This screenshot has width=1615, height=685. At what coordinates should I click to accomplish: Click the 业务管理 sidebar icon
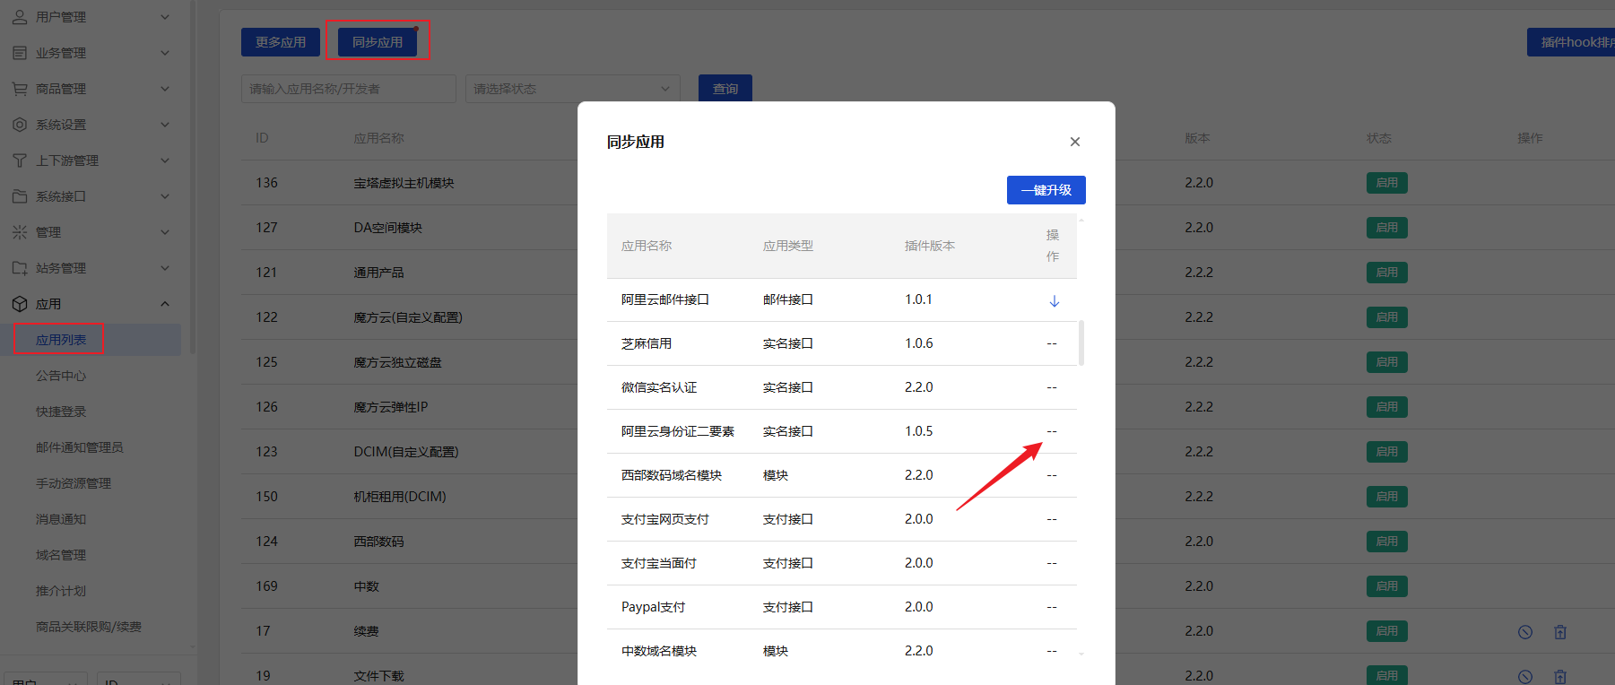click(x=20, y=53)
